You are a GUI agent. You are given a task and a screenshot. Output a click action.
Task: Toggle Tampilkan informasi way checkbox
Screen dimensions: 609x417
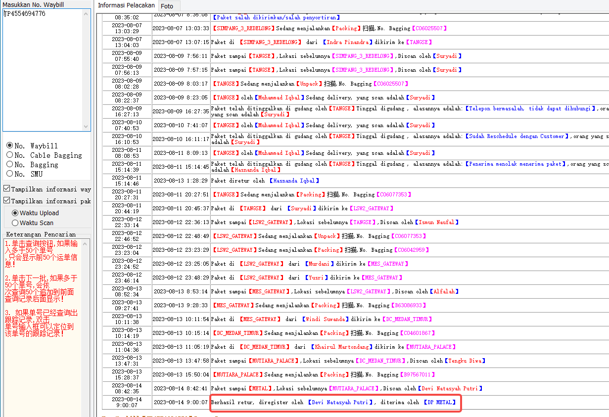47,189
